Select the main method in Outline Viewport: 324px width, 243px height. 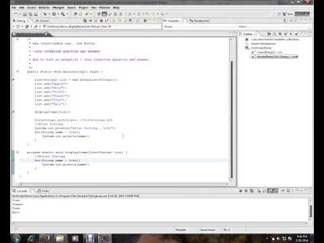[x=267, y=52]
